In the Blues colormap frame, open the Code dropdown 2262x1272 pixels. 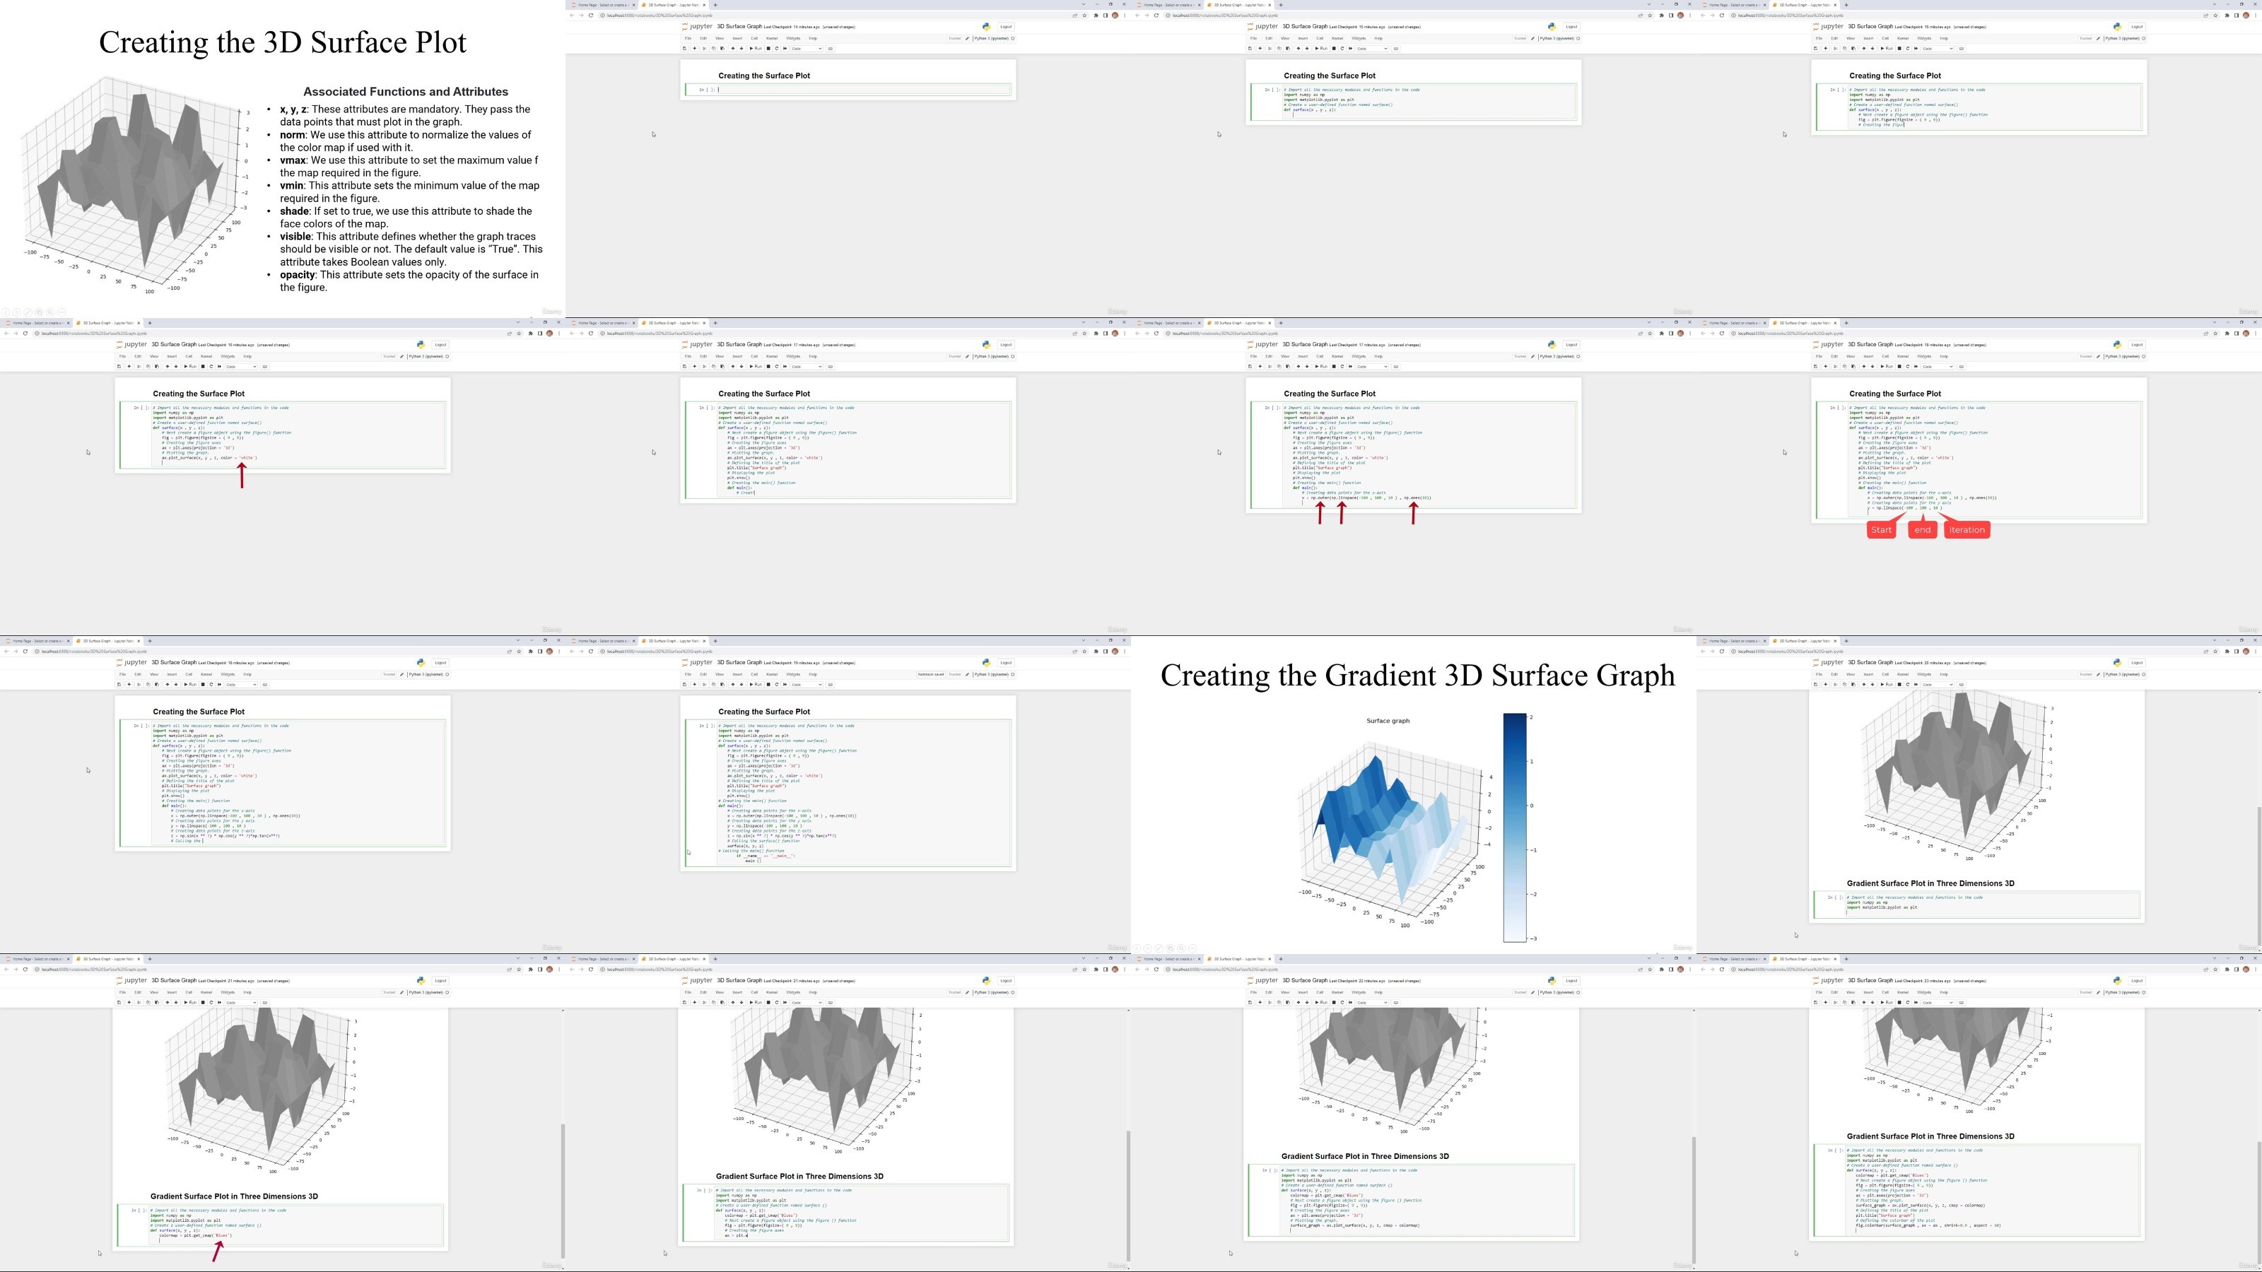242,1003
